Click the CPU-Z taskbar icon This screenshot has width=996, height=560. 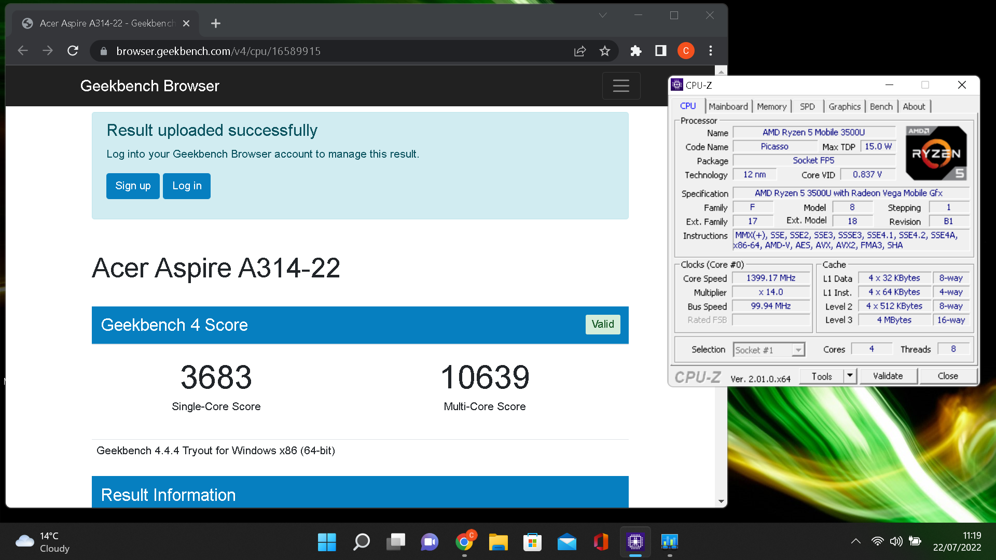tap(635, 542)
